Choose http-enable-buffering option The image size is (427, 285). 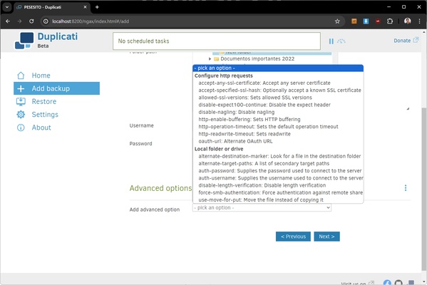(x=249, y=120)
